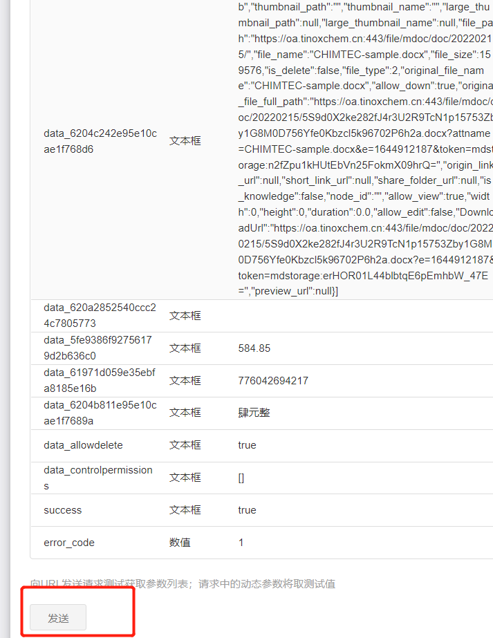Select parameter name data_6204c242e95e10cae1f768d6
Screen dimensions: 493x638
[x=100, y=141]
